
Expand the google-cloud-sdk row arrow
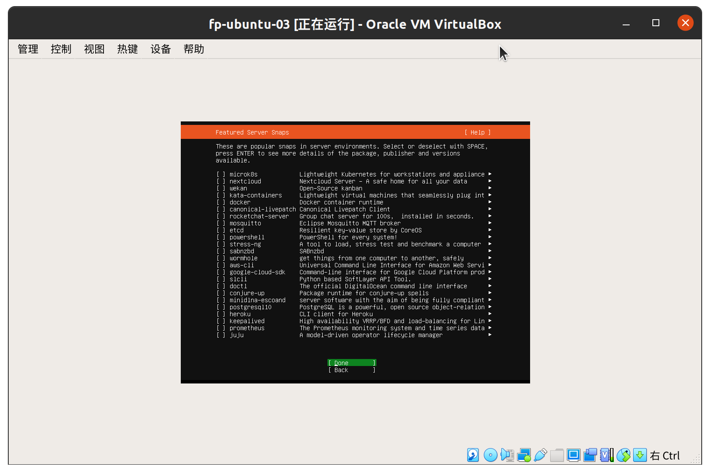490,272
